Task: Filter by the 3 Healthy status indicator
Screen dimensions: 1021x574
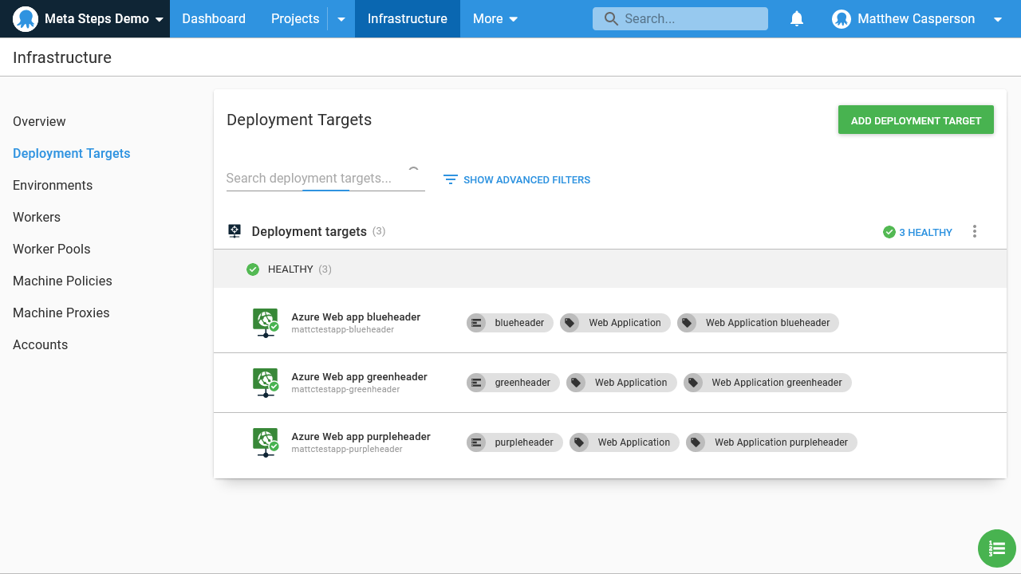Action: [917, 232]
